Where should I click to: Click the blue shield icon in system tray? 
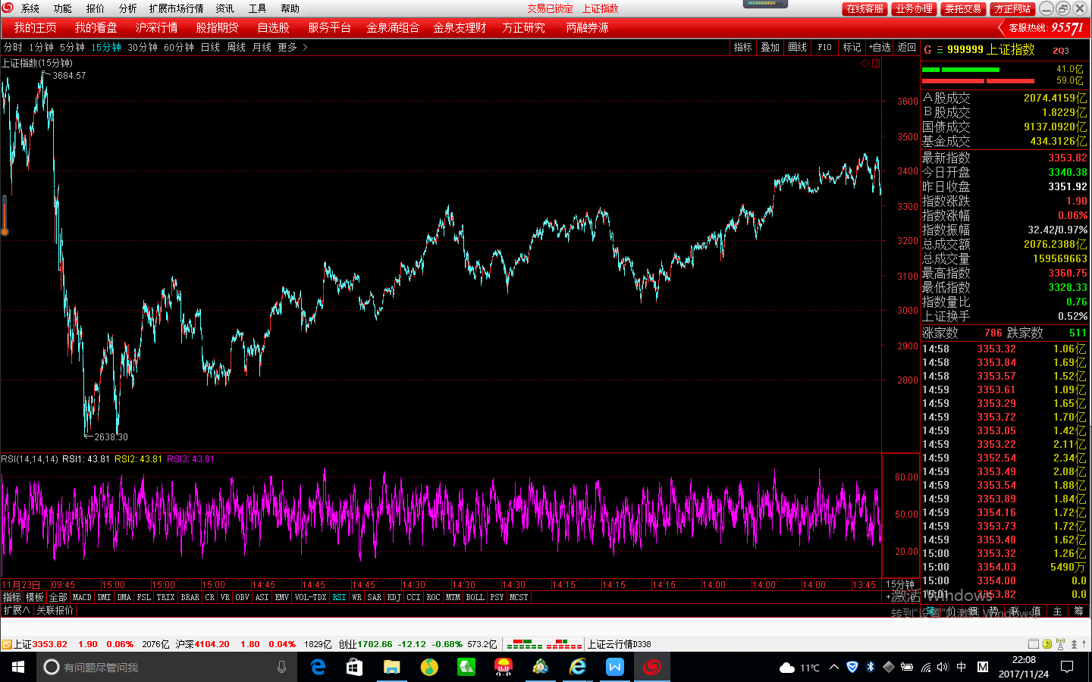[x=852, y=667]
